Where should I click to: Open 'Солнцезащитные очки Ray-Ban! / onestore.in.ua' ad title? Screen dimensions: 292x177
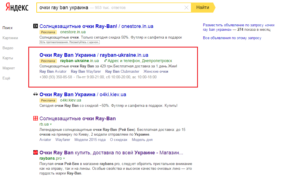click(96, 26)
